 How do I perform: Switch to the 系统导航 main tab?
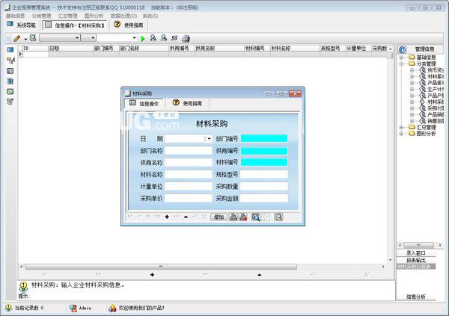point(22,25)
